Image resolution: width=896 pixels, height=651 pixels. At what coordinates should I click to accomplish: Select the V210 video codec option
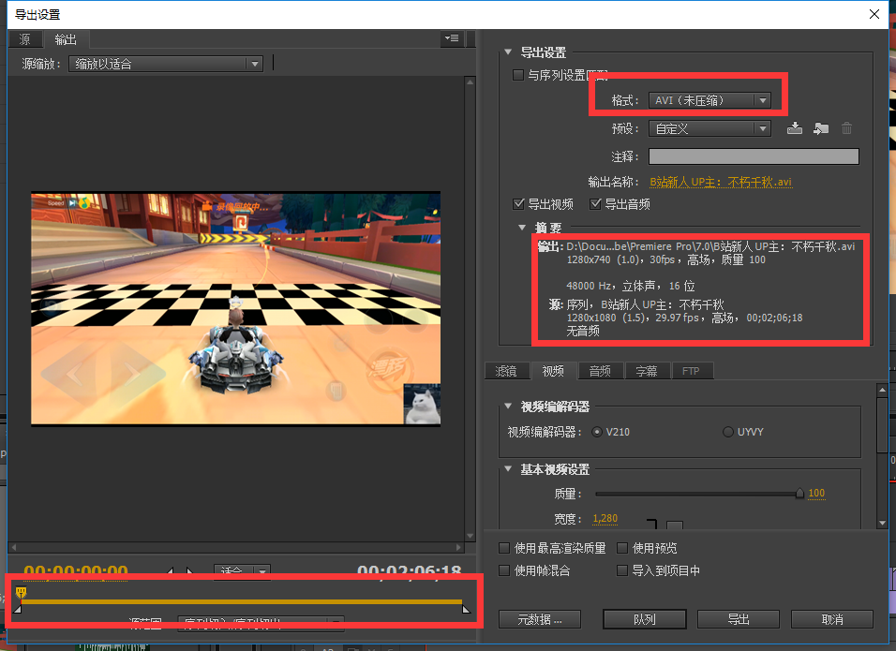pyautogui.click(x=597, y=432)
